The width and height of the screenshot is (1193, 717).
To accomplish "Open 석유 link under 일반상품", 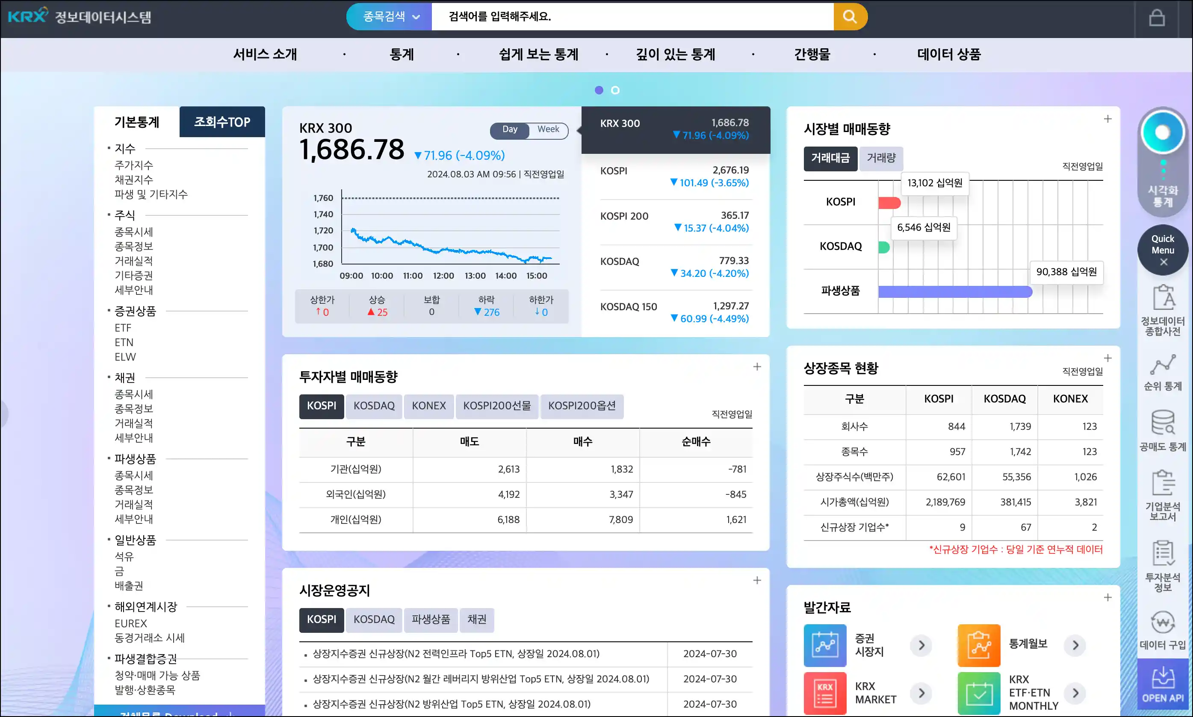I will pyautogui.click(x=124, y=557).
